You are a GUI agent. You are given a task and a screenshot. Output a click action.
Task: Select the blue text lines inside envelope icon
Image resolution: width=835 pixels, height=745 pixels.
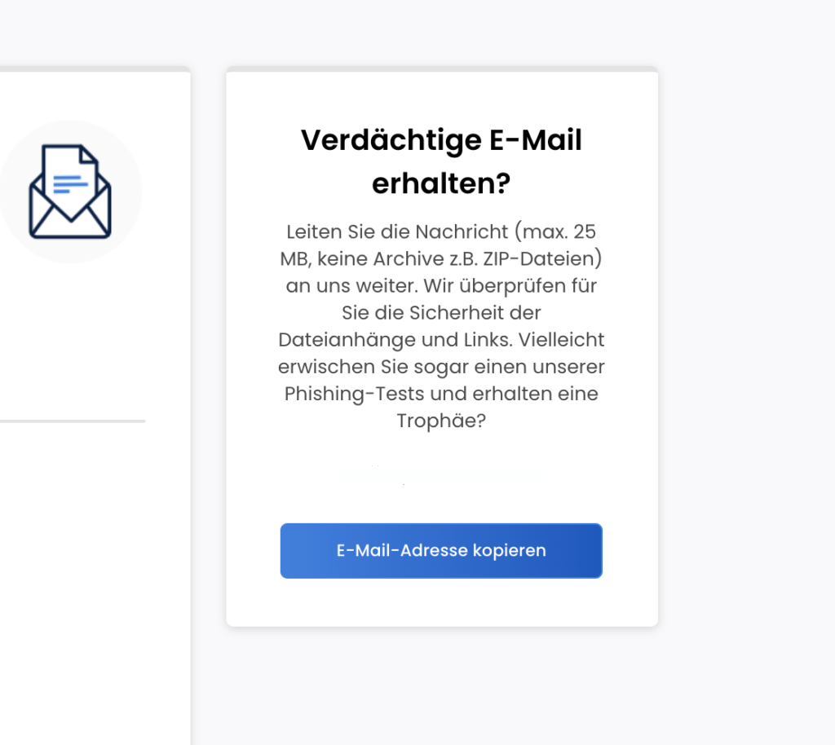70,184
